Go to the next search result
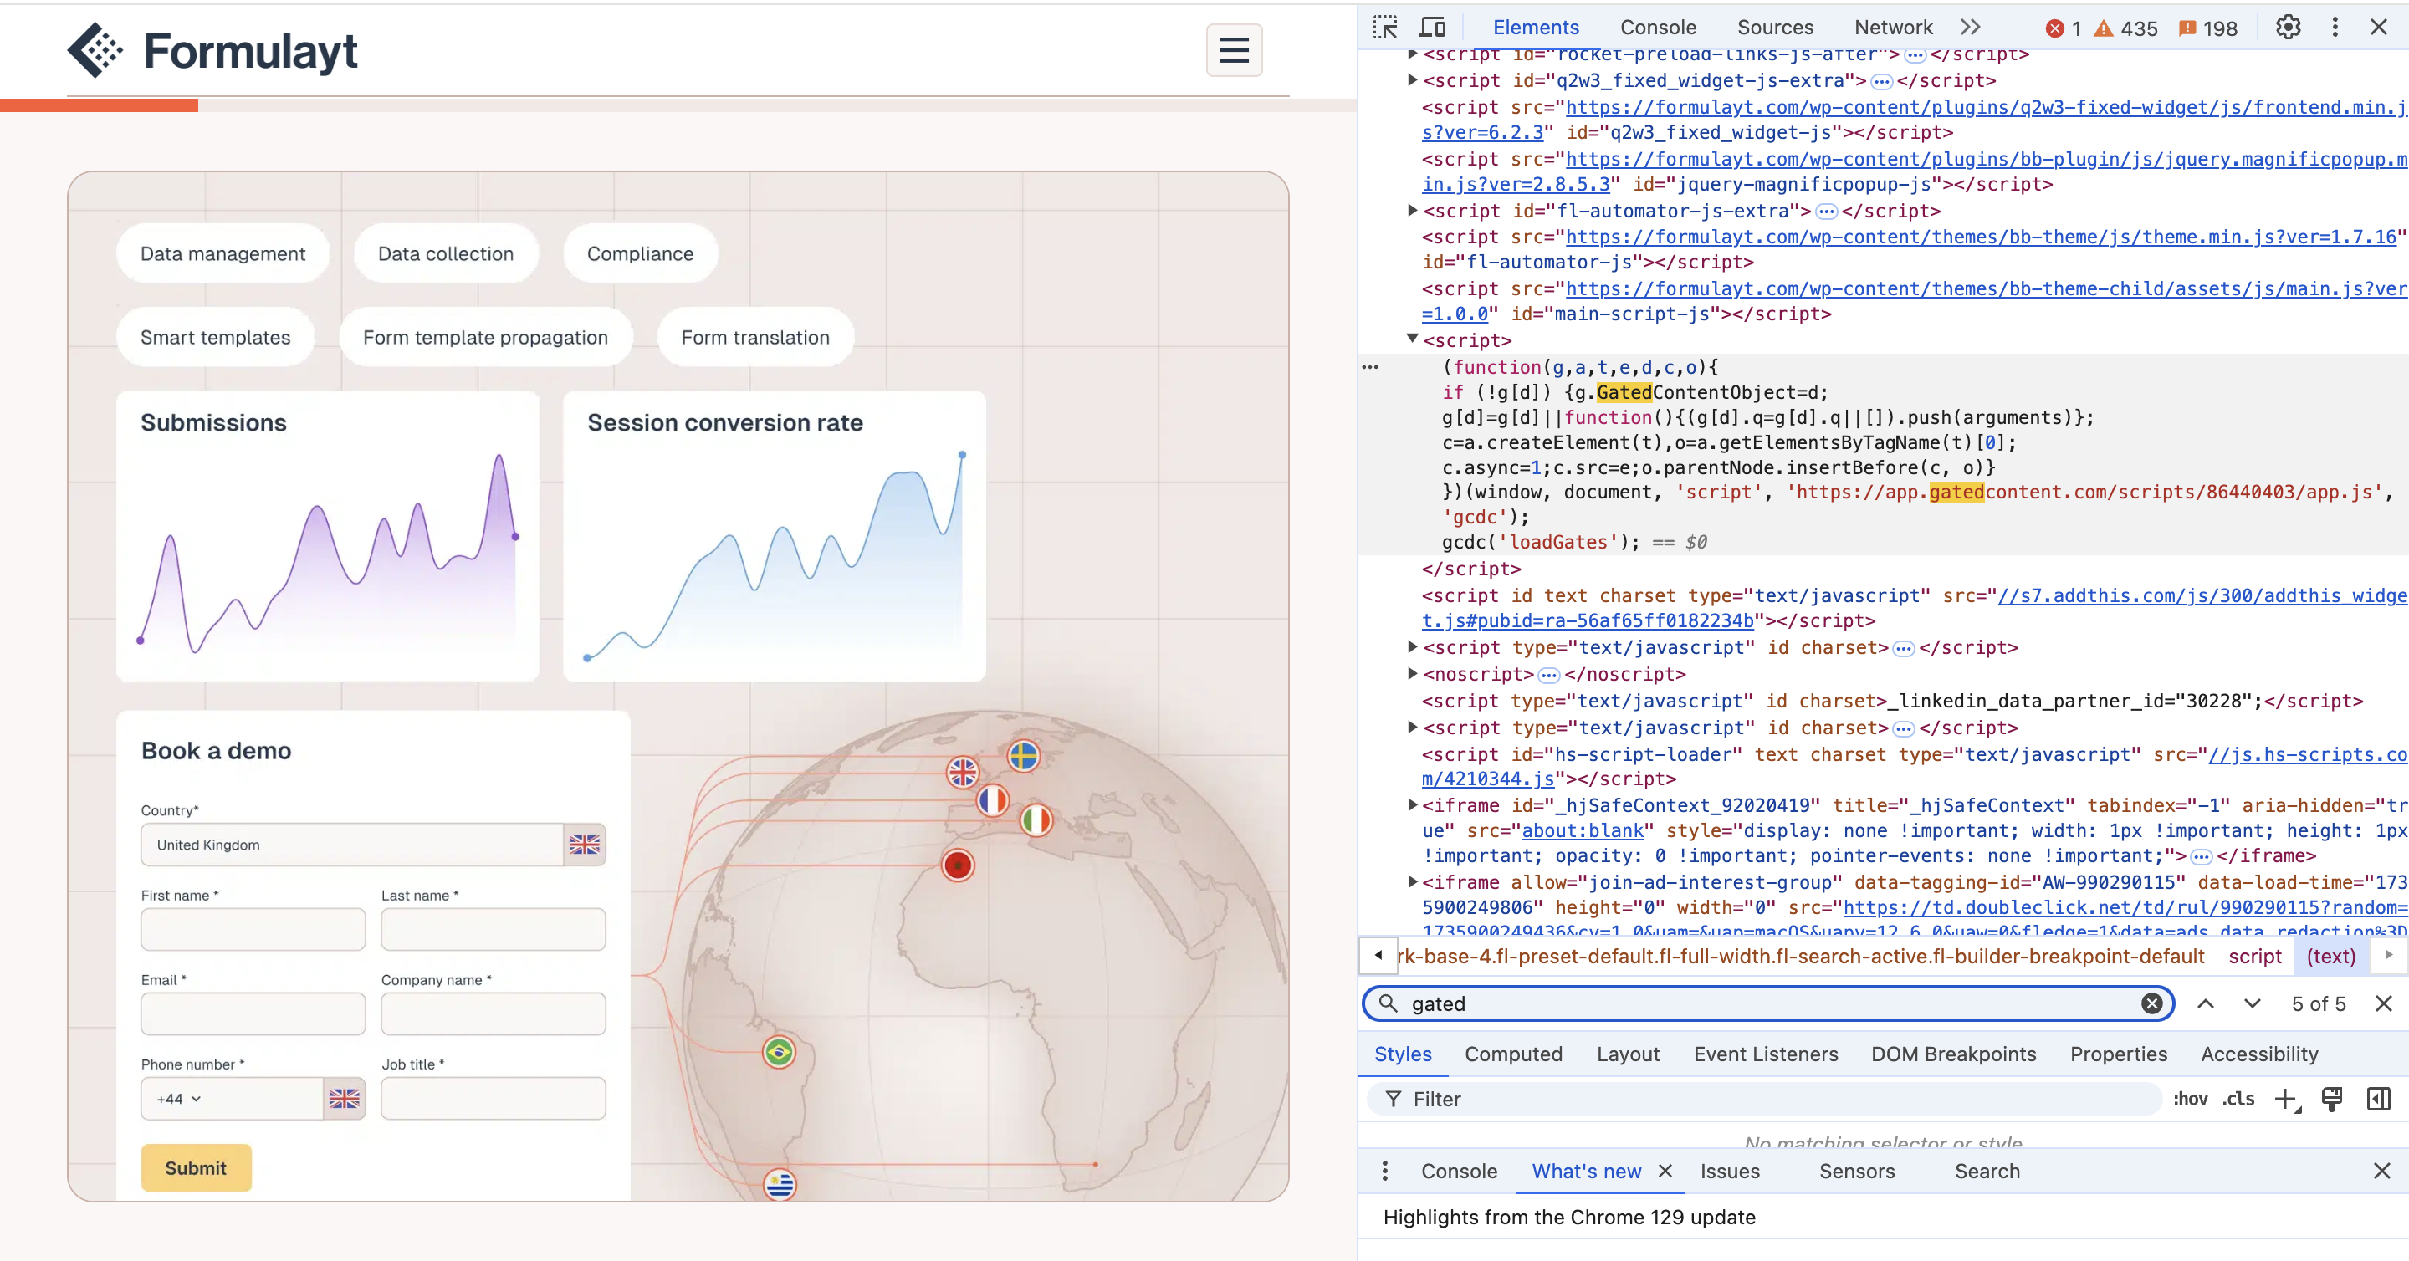Image resolution: width=2409 pixels, height=1261 pixels. (x=2252, y=1003)
